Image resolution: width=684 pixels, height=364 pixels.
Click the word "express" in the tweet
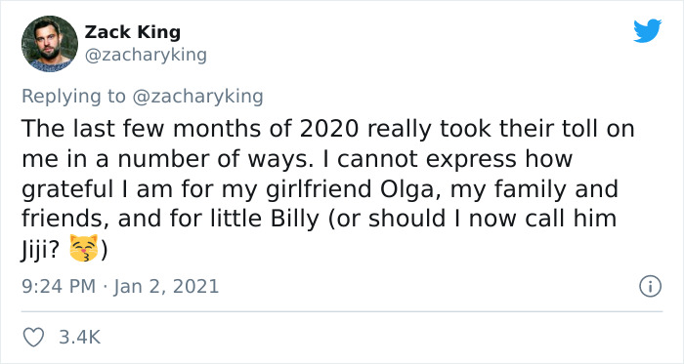(x=471, y=160)
